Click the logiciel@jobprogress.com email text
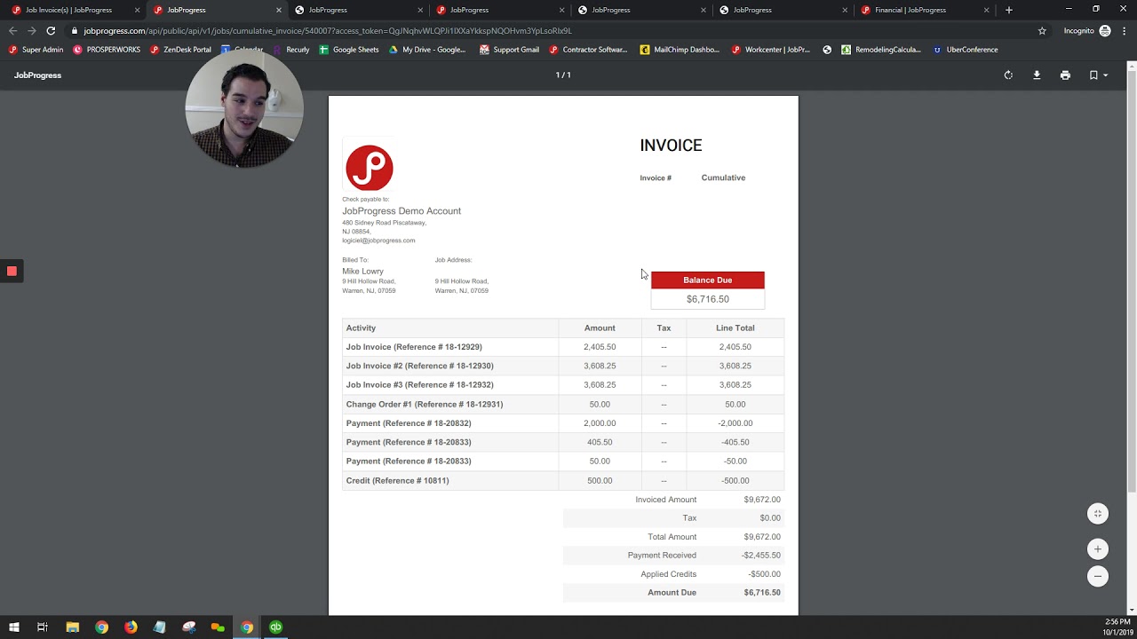Viewport: 1137px width, 639px height. pos(378,241)
